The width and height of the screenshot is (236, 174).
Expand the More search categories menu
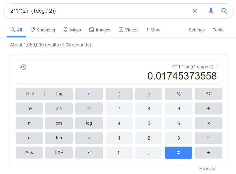point(153,30)
